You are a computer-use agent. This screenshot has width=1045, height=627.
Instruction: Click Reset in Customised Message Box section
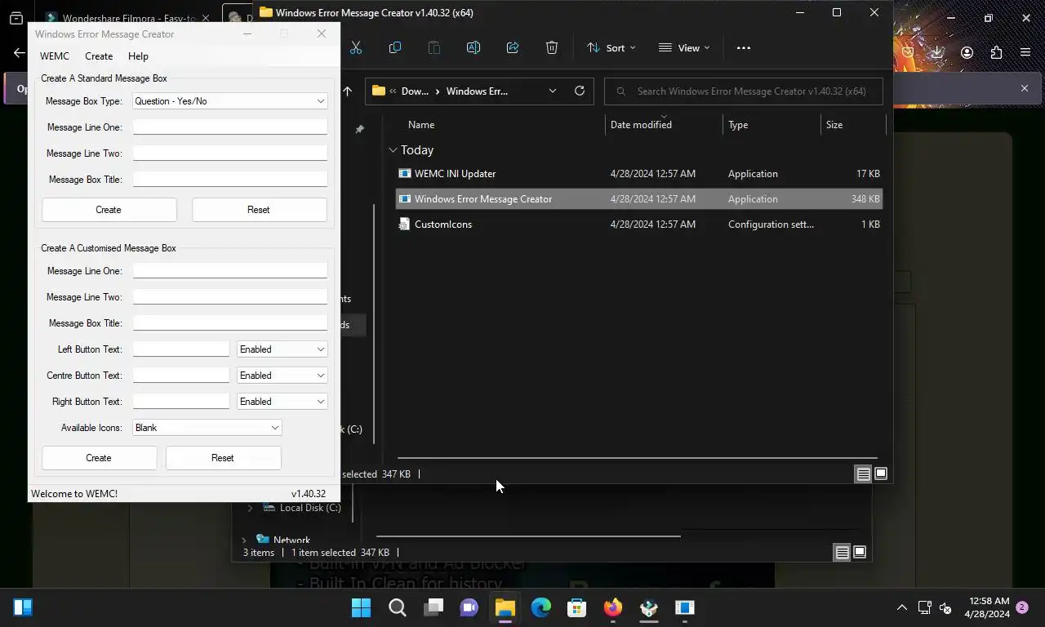click(223, 458)
